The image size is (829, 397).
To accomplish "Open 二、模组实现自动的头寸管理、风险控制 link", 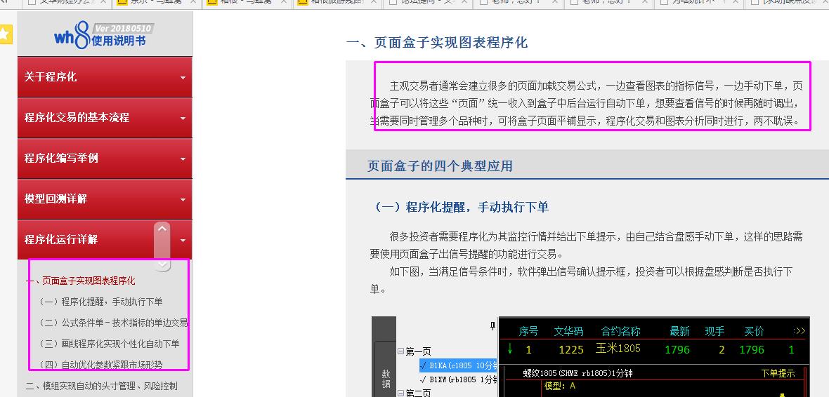I will pos(101,386).
